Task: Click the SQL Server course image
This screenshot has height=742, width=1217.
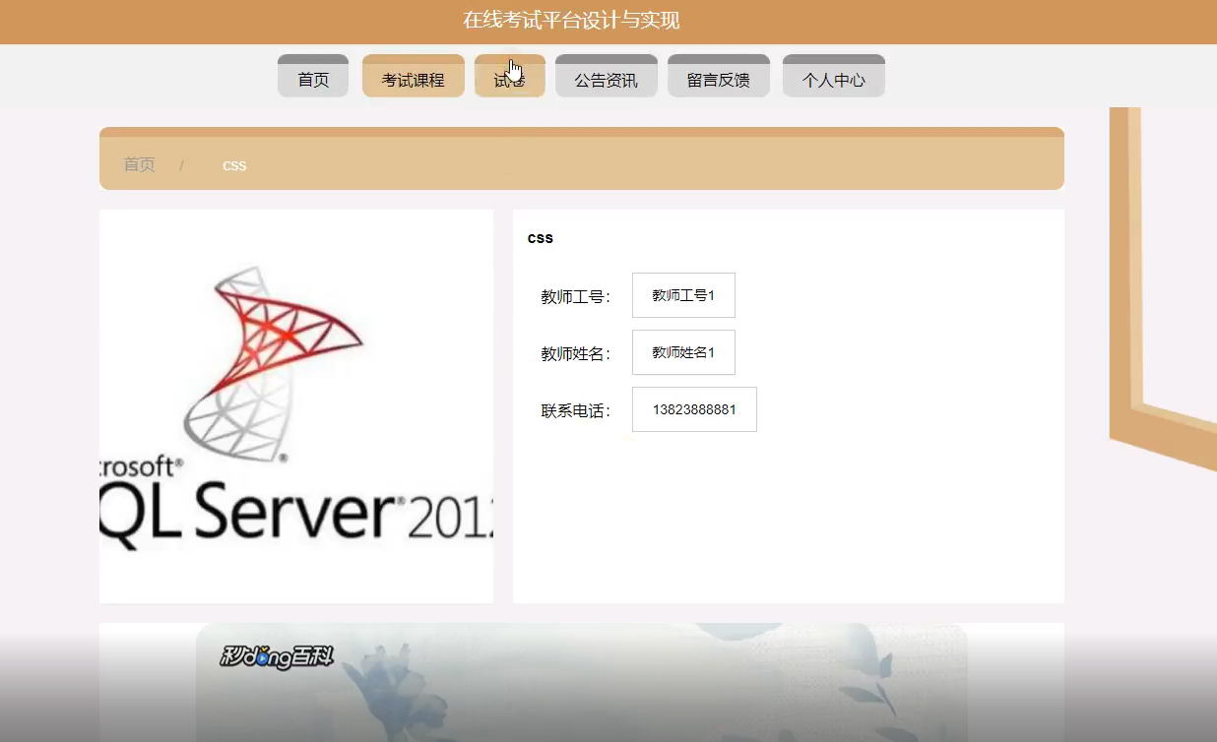Action: [296, 406]
